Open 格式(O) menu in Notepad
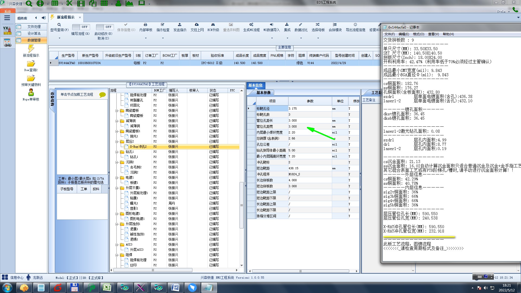This screenshot has height=293, width=521. [418, 34]
